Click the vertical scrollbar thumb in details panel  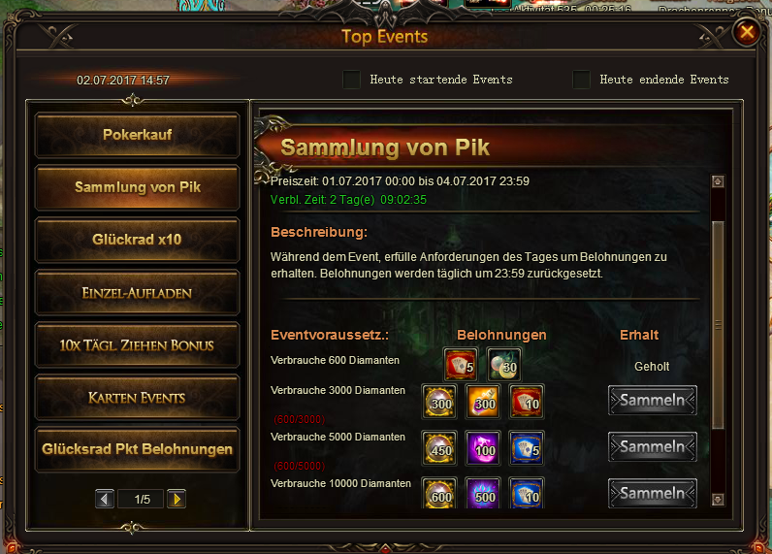click(x=718, y=325)
